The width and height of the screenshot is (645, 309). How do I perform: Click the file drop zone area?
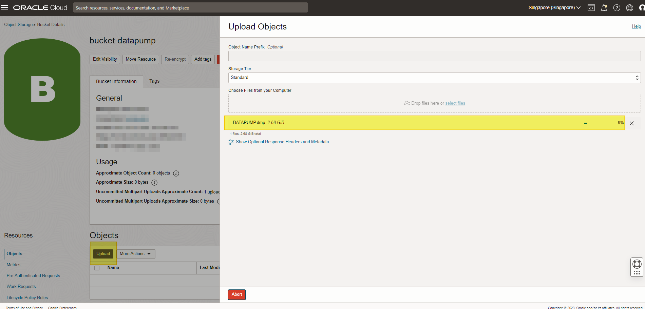(434, 103)
